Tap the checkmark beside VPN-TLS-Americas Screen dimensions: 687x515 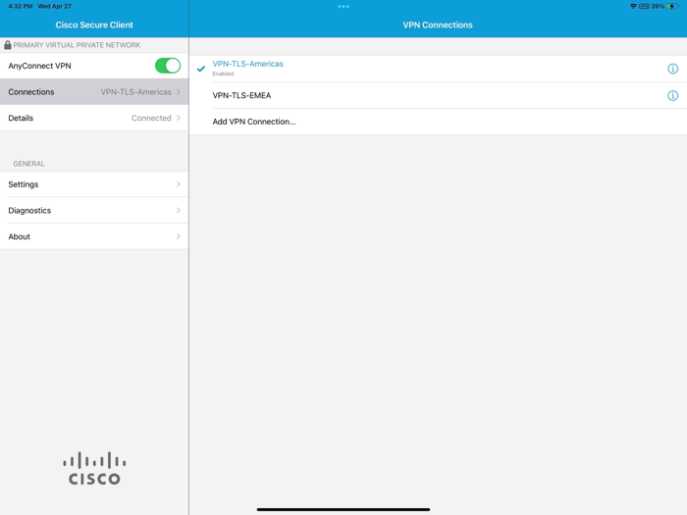tap(201, 69)
